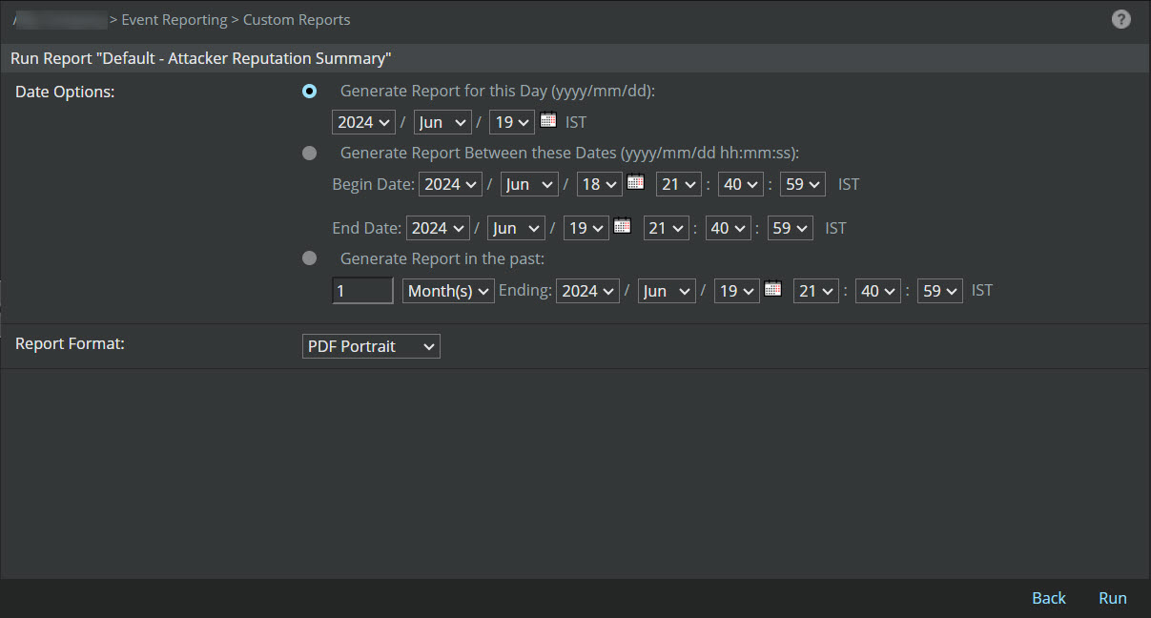
Task: Open Begin Date day dropdown showing 18
Action: (600, 184)
